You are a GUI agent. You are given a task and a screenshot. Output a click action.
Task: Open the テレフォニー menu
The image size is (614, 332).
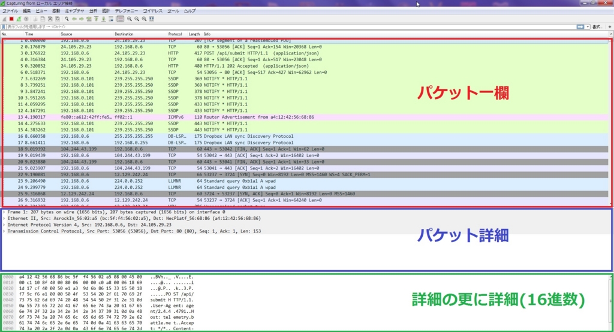pos(126,11)
